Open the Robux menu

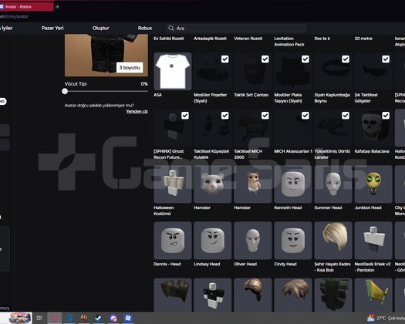click(145, 29)
